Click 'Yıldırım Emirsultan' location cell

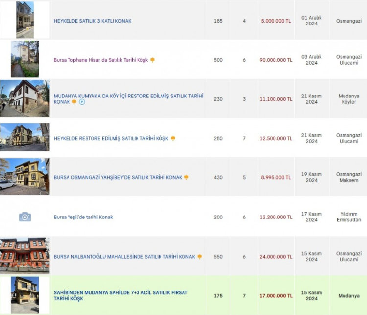(349, 217)
